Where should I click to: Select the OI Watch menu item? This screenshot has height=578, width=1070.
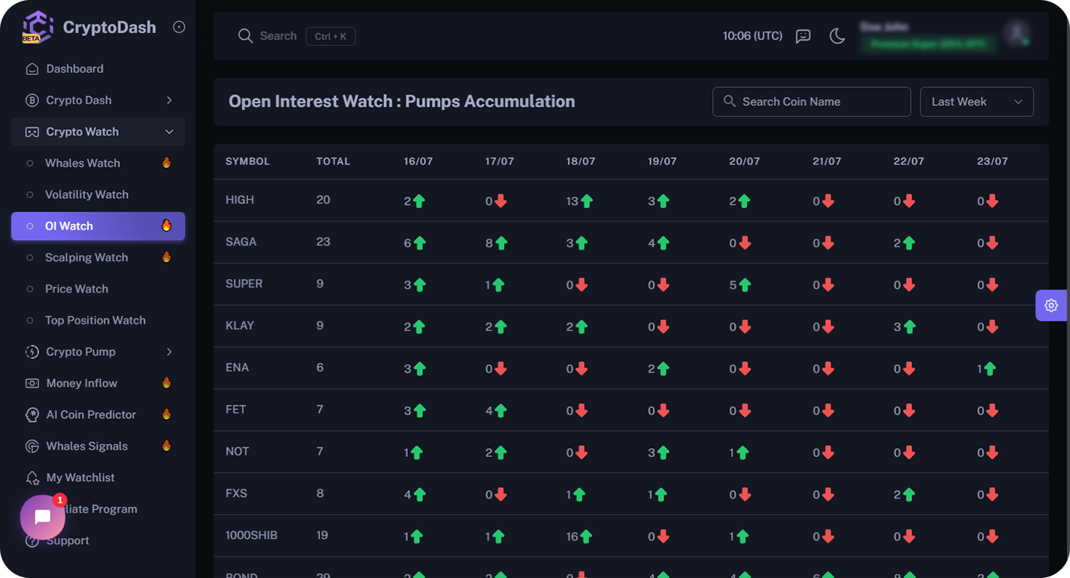point(98,226)
